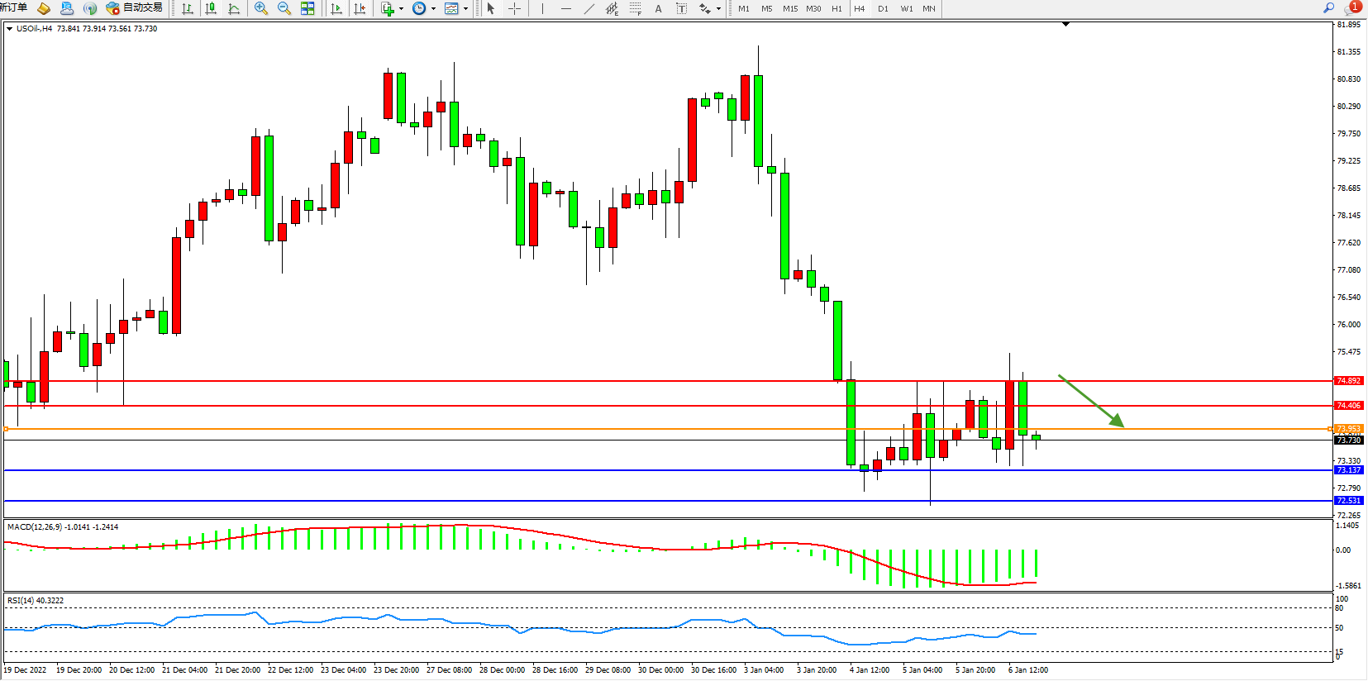Click the zoom out magnifier icon
The image size is (1368, 681).
click(284, 8)
